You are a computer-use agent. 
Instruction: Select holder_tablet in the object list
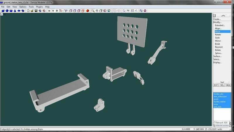(220, 101)
